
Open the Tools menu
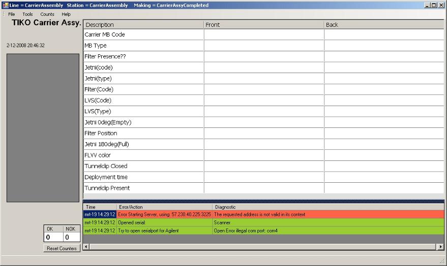click(x=27, y=14)
